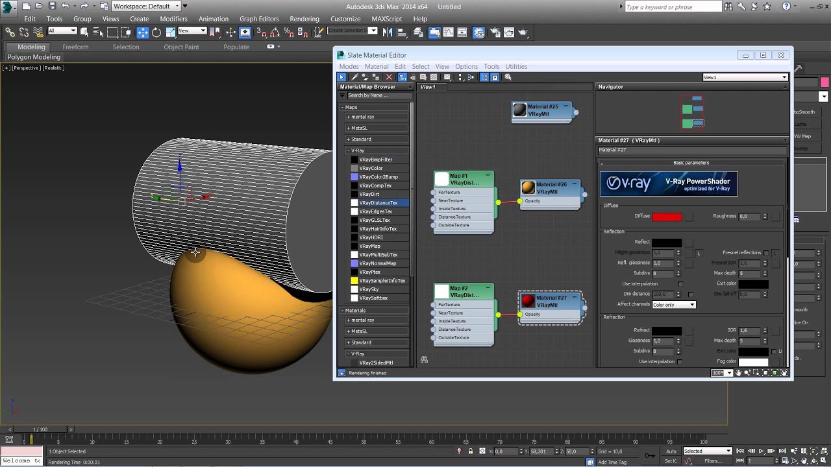Viewport: 831px width, 467px height.
Task: Toggle the Angle Snap icon
Action: point(275,32)
